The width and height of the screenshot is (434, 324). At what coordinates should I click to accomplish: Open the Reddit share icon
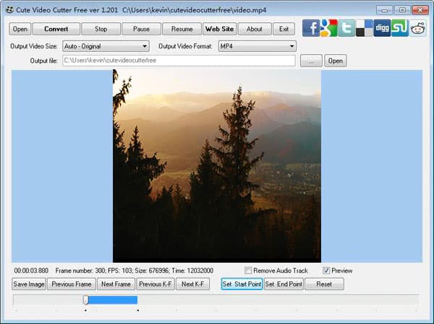(418, 29)
